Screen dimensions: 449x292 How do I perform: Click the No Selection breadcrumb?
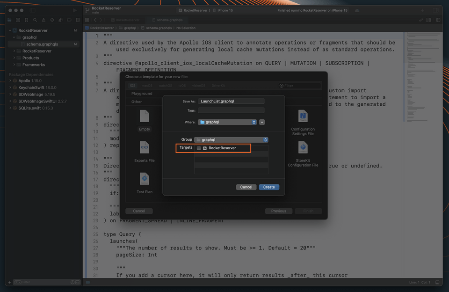tap(186, 28)
